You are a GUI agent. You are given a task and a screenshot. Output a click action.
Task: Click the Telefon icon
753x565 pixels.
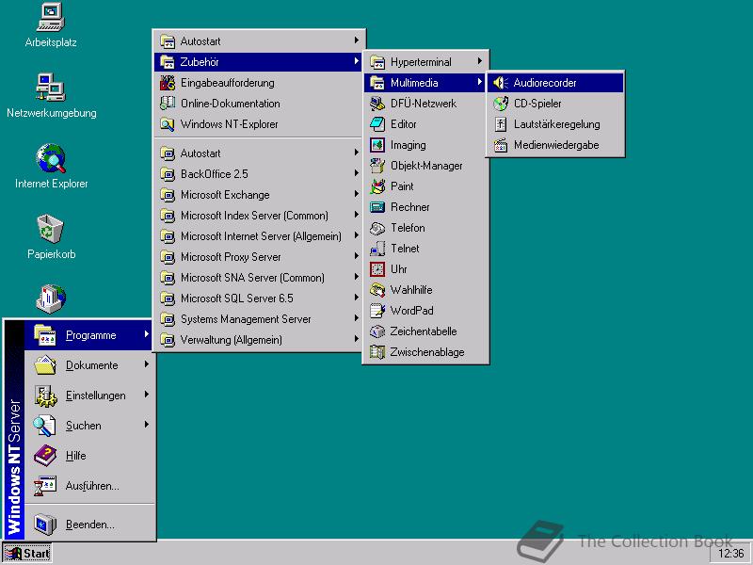coord(377,228)
